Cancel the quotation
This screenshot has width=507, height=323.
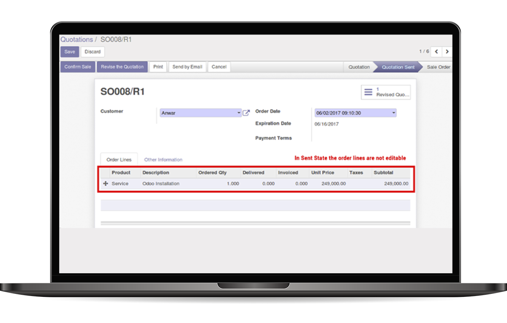(x=219, y=67)
